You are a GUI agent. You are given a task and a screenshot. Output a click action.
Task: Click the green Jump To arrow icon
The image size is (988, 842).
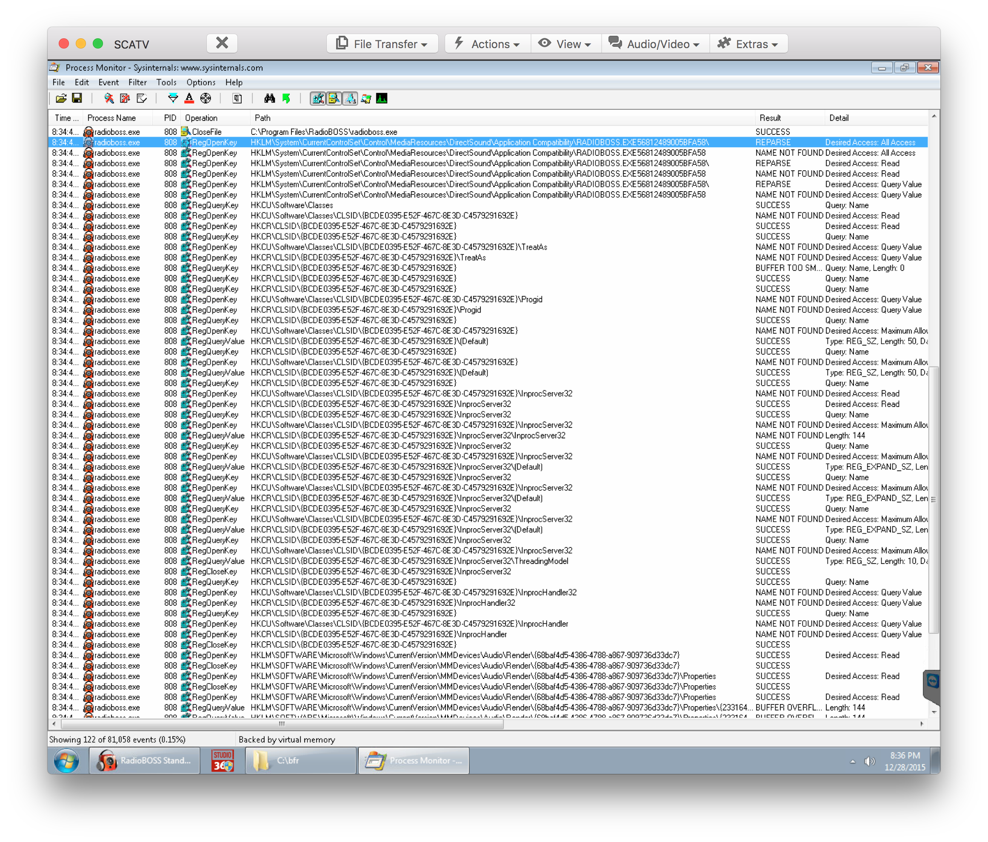286,99
